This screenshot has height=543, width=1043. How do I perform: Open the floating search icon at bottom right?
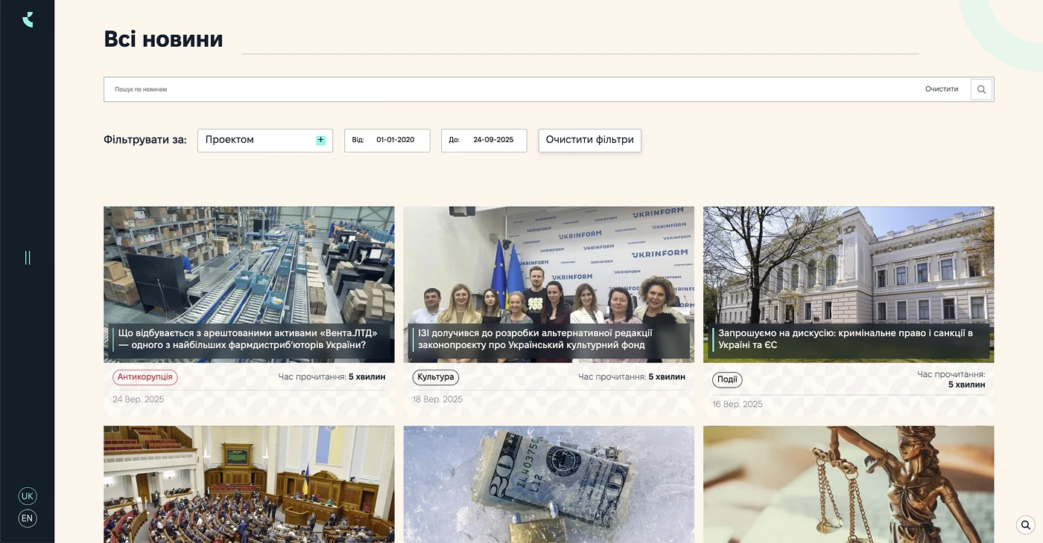[x=1026, y=524]
